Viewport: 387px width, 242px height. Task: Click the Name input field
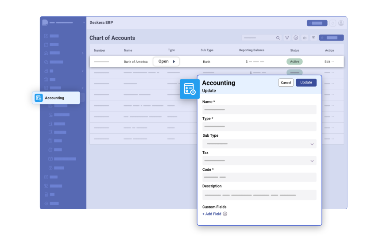point(259,110)
